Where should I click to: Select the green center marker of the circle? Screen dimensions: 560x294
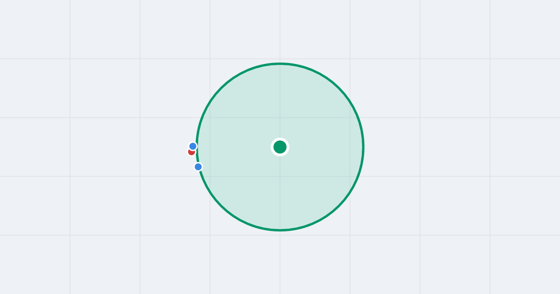pyautogui.click(x=280, y=147)
